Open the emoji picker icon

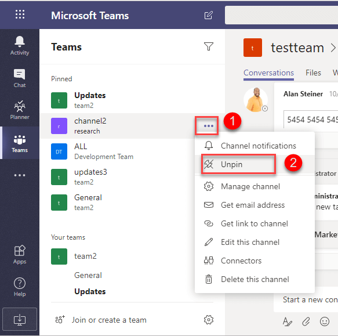click(x=325, y=321)
